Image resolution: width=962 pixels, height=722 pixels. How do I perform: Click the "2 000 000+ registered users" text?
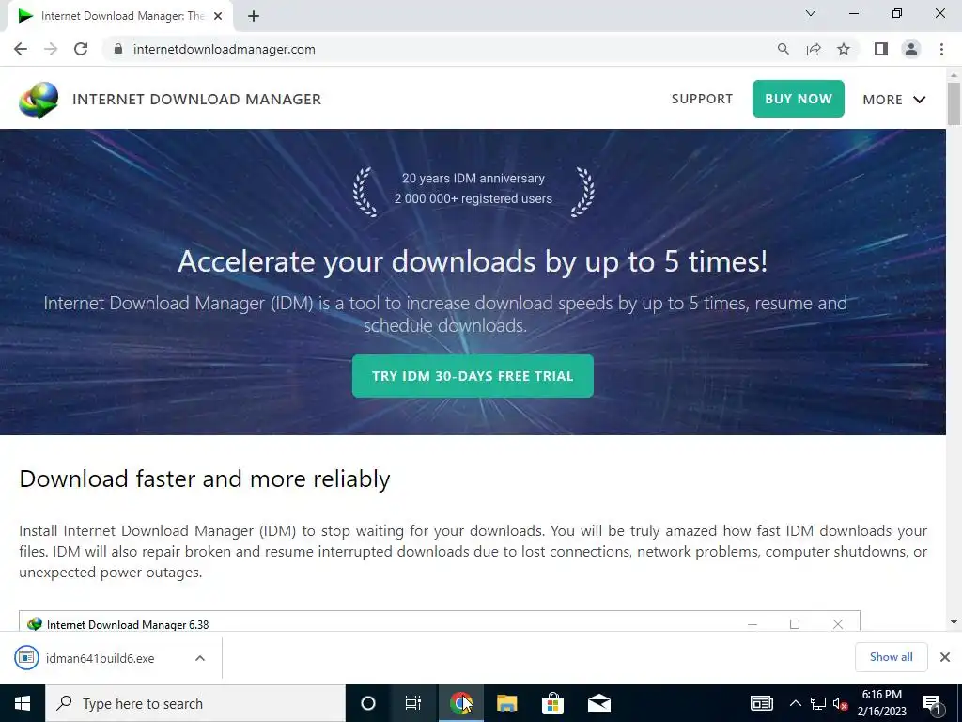coord(473,199)
